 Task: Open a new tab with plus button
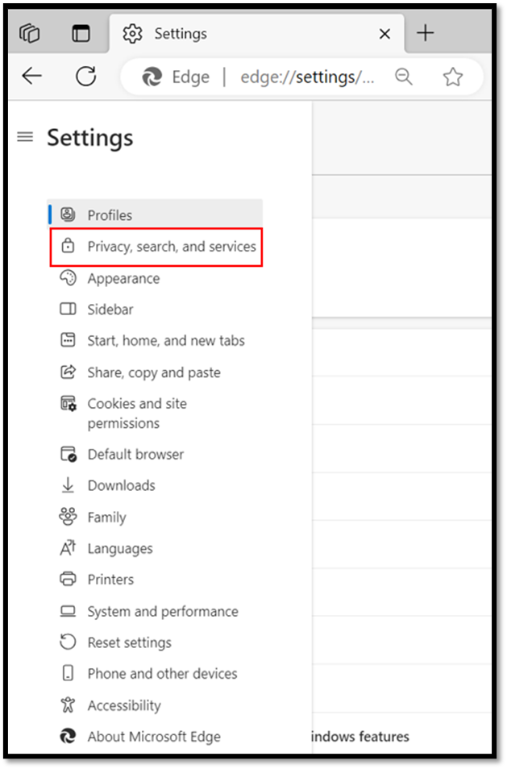(426, 33)
